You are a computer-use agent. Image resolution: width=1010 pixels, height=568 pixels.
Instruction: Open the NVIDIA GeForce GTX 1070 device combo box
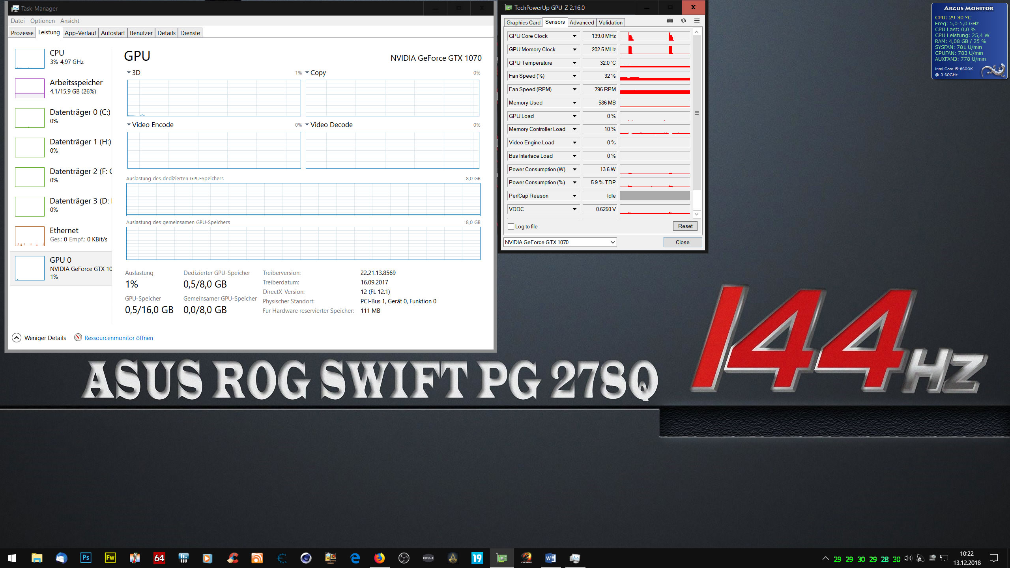click(x=560, y=242)
